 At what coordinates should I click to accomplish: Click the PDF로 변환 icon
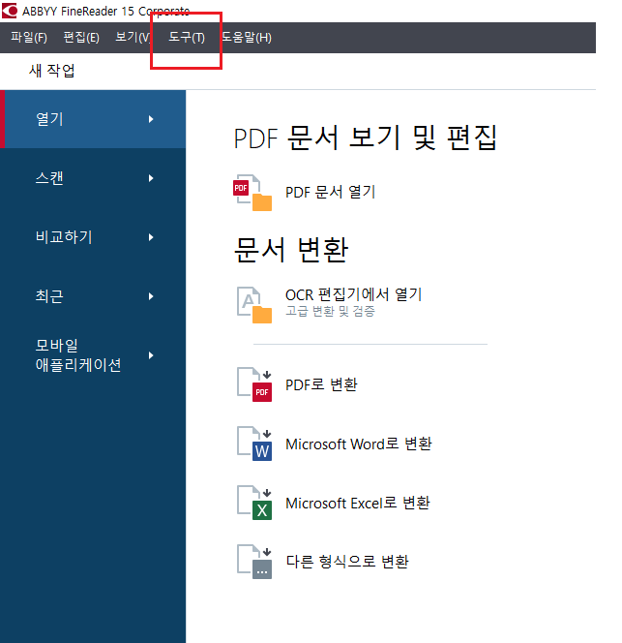(x=254, y=384)
